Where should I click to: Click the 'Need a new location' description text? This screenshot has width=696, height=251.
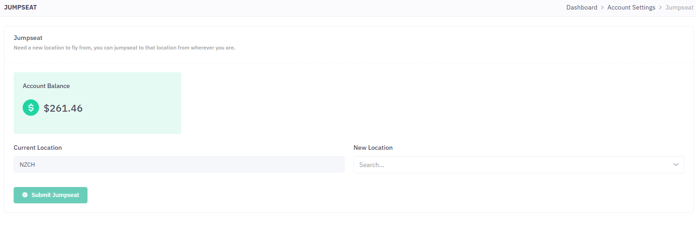[x=124, y=48]
